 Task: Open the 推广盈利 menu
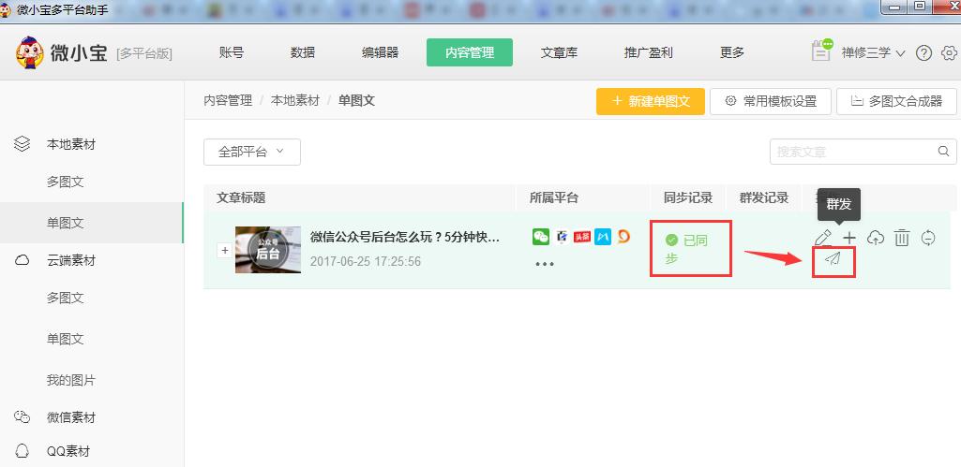[649, 52]
